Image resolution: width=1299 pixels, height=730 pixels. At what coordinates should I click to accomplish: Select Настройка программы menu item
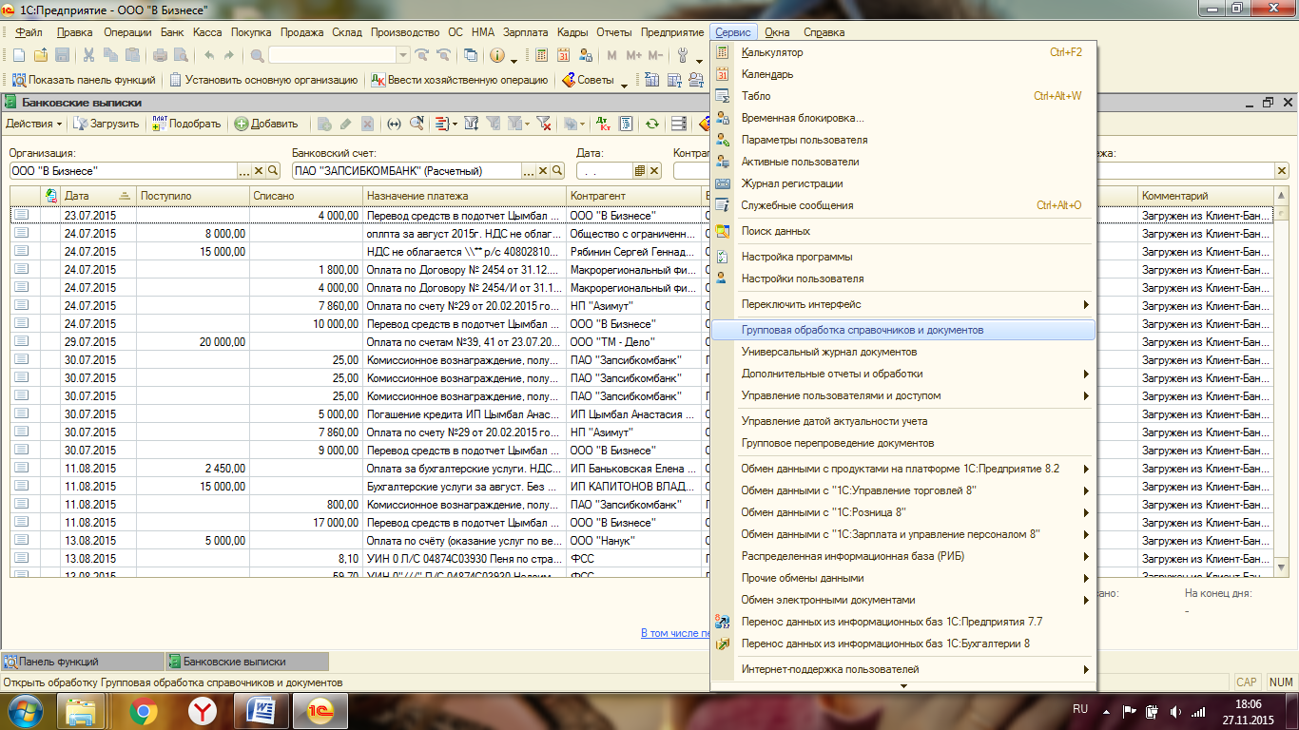[x=903, y=257]
